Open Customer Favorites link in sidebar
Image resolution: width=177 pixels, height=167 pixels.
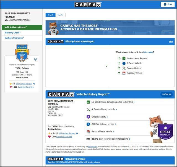pos(26,87)
